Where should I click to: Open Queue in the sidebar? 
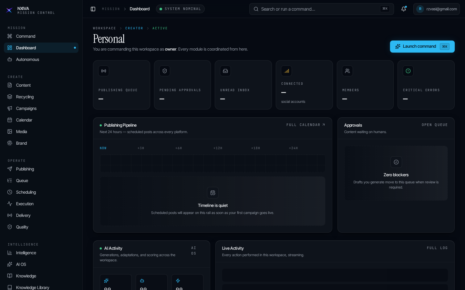(x=41, y=180)
